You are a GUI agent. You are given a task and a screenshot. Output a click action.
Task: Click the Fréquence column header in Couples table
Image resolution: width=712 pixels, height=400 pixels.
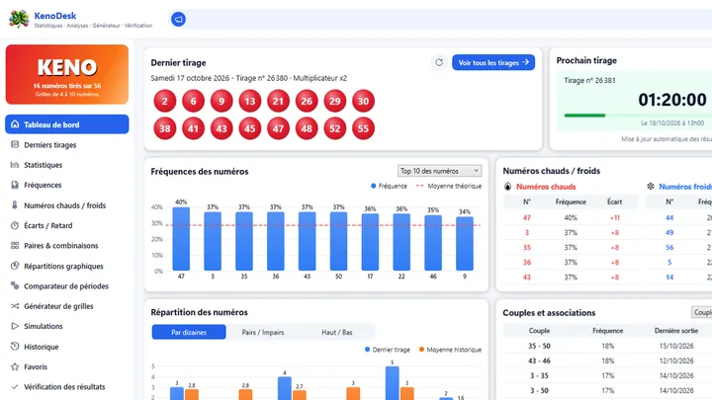(x=607, y=331)
